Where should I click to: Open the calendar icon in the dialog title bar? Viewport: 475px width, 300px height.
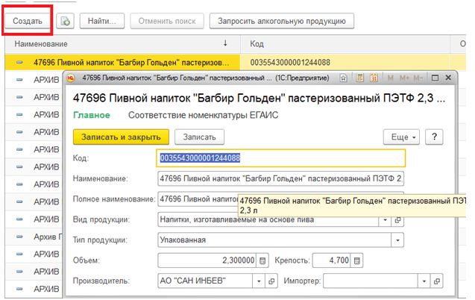[373, 77]
